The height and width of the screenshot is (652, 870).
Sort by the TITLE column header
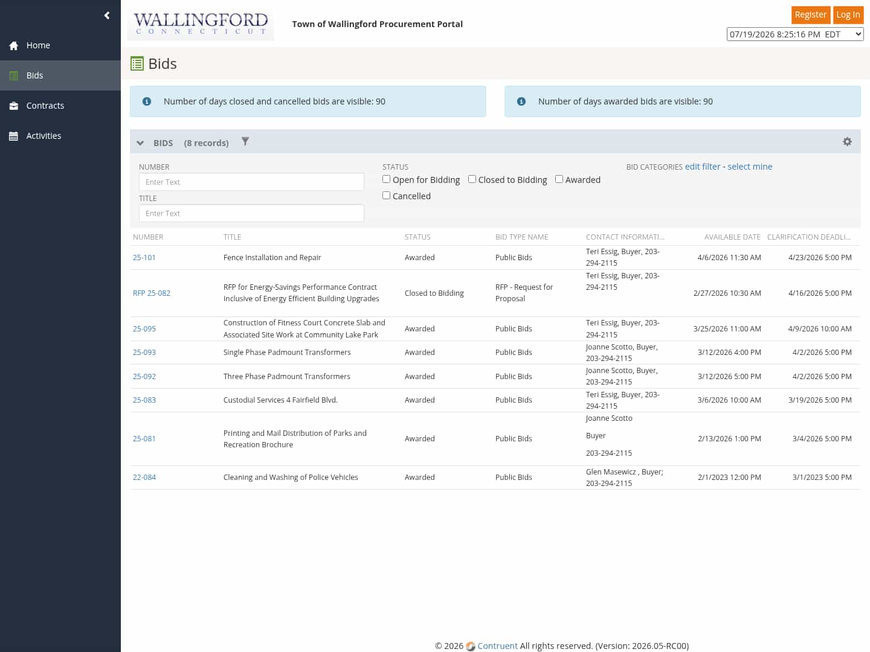[232, 237]
